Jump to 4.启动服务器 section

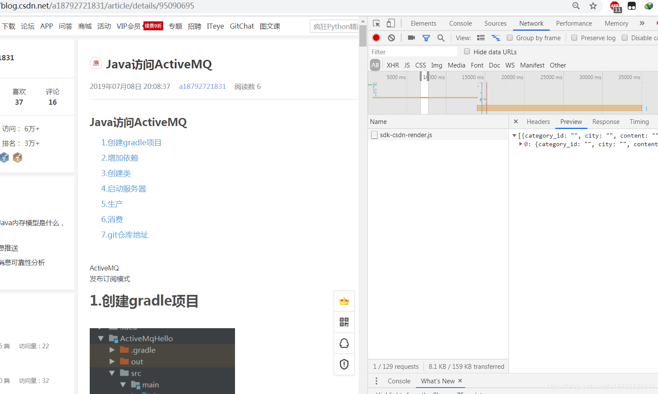coord(123,189)
